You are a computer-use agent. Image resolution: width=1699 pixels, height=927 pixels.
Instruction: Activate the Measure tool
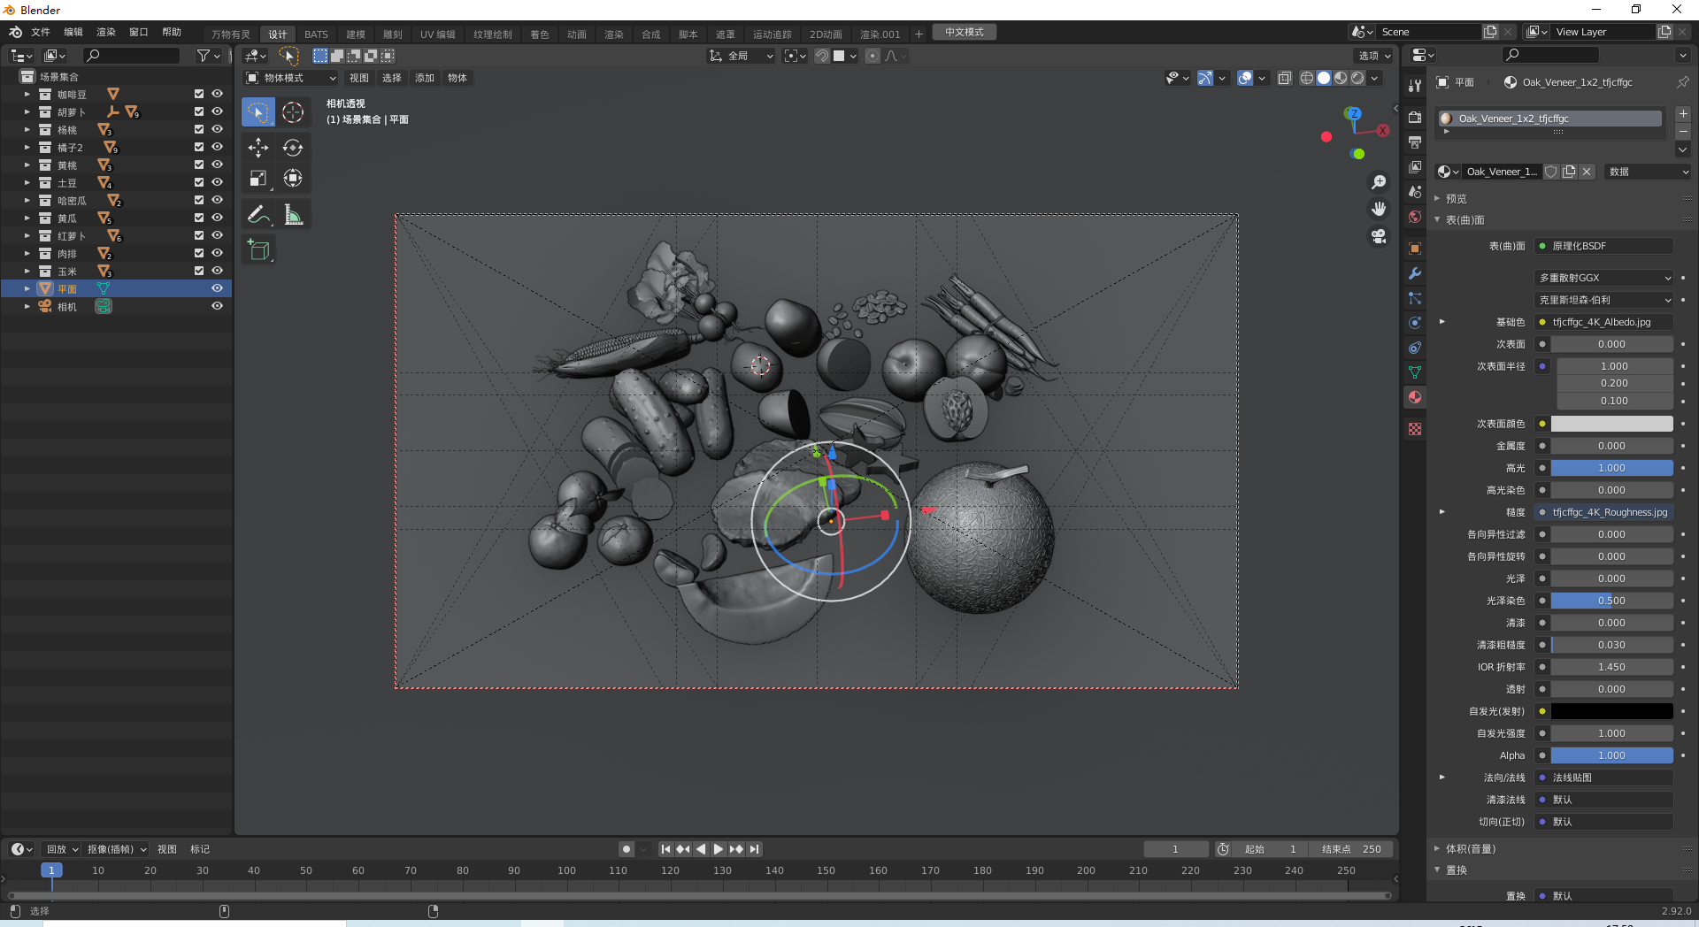pyautogui.click(x=293, y=213)
